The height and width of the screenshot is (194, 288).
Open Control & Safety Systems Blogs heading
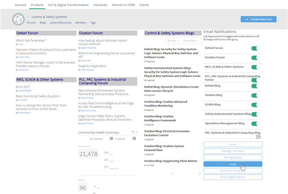point(170,33)
